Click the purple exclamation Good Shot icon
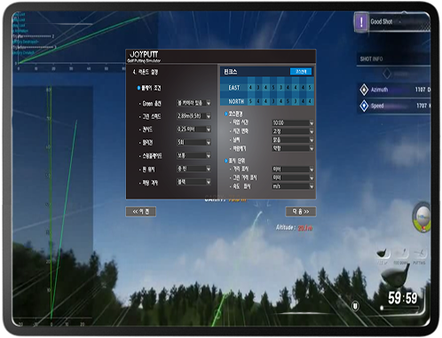The width and height of the screenshot is (442, 338). click(361, 22)
